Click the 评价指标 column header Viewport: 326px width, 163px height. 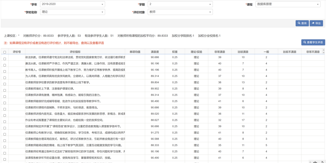(x=75, y=52)
